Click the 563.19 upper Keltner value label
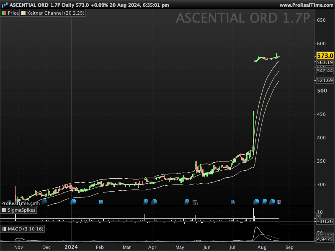 point(325,62)
